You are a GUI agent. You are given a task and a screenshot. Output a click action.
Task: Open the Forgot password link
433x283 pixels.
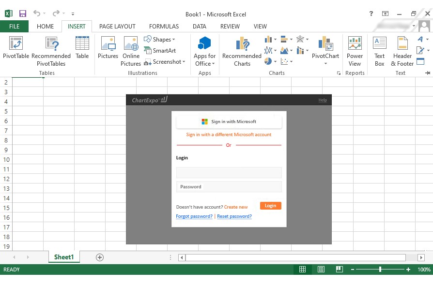[194, 216]
